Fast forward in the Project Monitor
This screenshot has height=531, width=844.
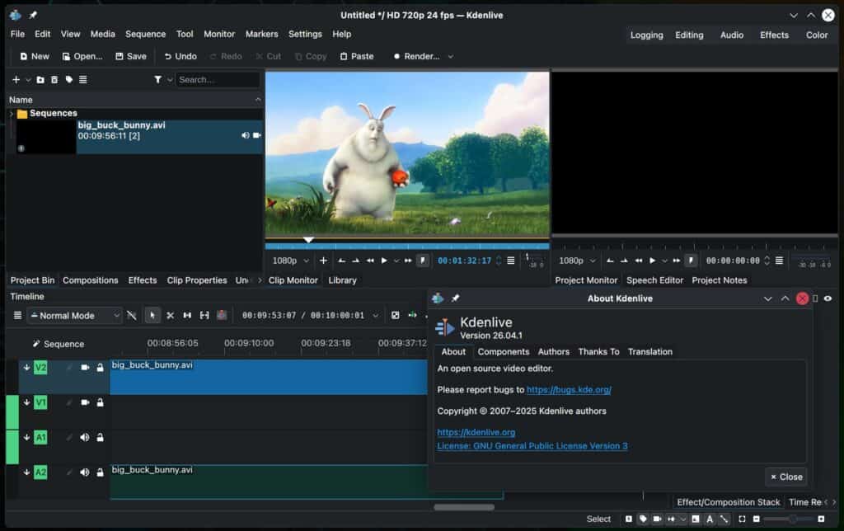coord(677,261)
